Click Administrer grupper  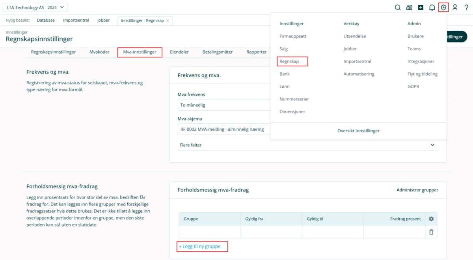[417, 190]
